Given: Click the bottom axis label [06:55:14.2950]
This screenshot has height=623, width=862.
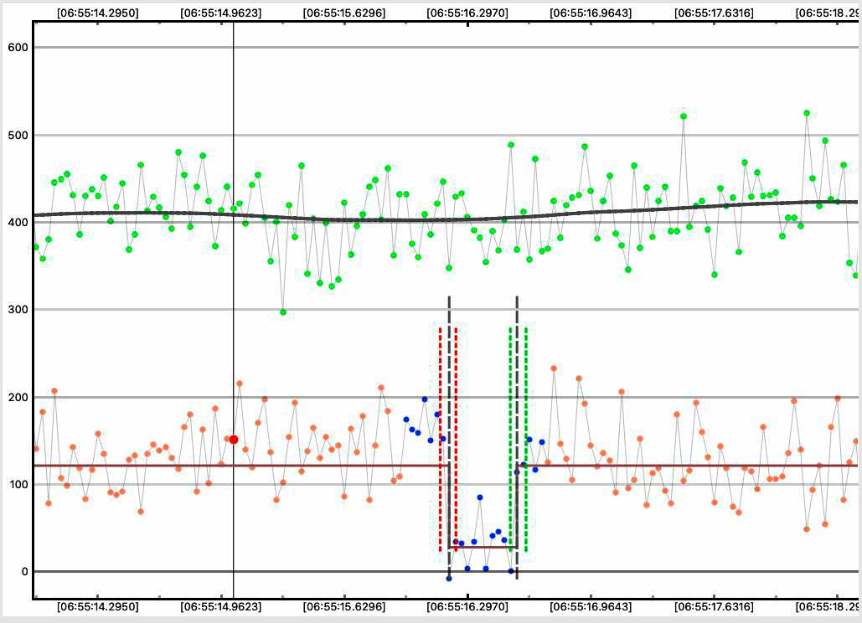Looking at the screenshot, I should [98, 606].
